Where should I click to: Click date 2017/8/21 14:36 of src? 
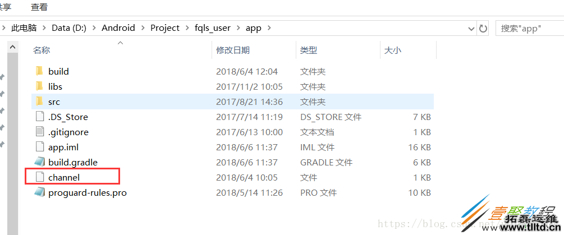(249, 102)
